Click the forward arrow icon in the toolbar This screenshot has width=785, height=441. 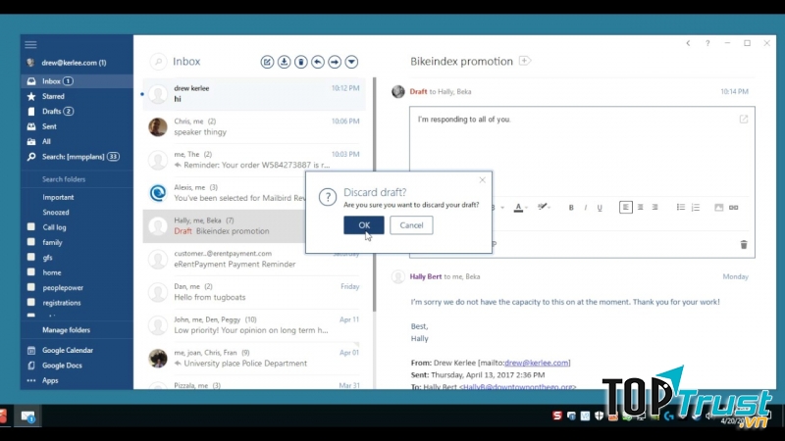point(335,62)
